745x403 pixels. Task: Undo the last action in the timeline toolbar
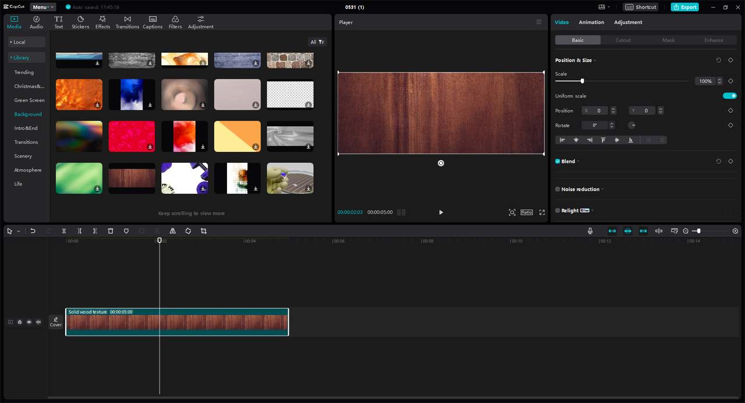pos(33,231)
